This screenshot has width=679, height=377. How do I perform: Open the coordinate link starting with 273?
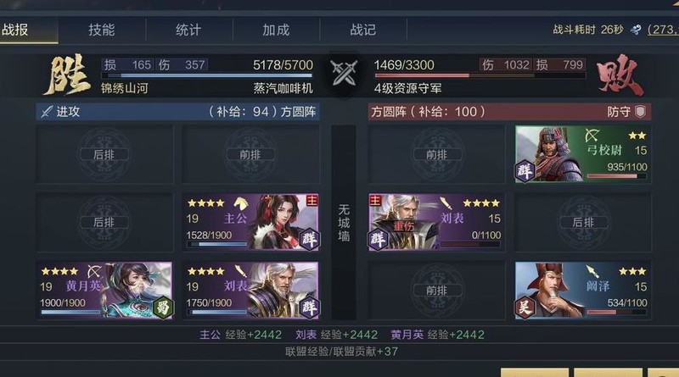[663, 30]
